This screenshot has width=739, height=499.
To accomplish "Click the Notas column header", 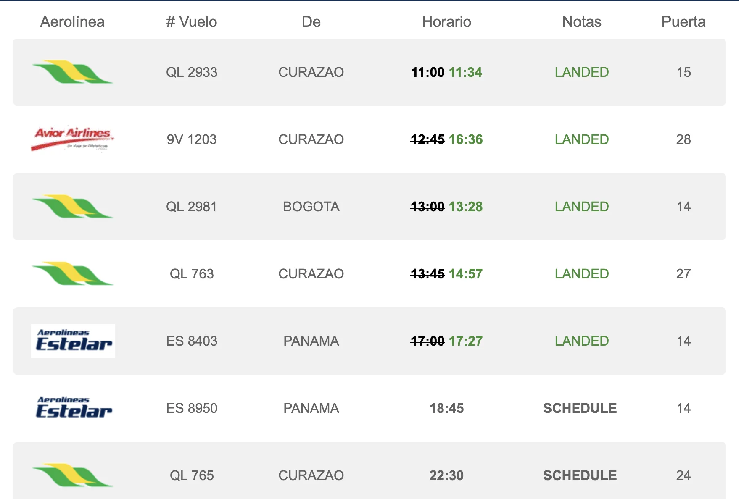I will pyautogui.click(x=582, y=22).
